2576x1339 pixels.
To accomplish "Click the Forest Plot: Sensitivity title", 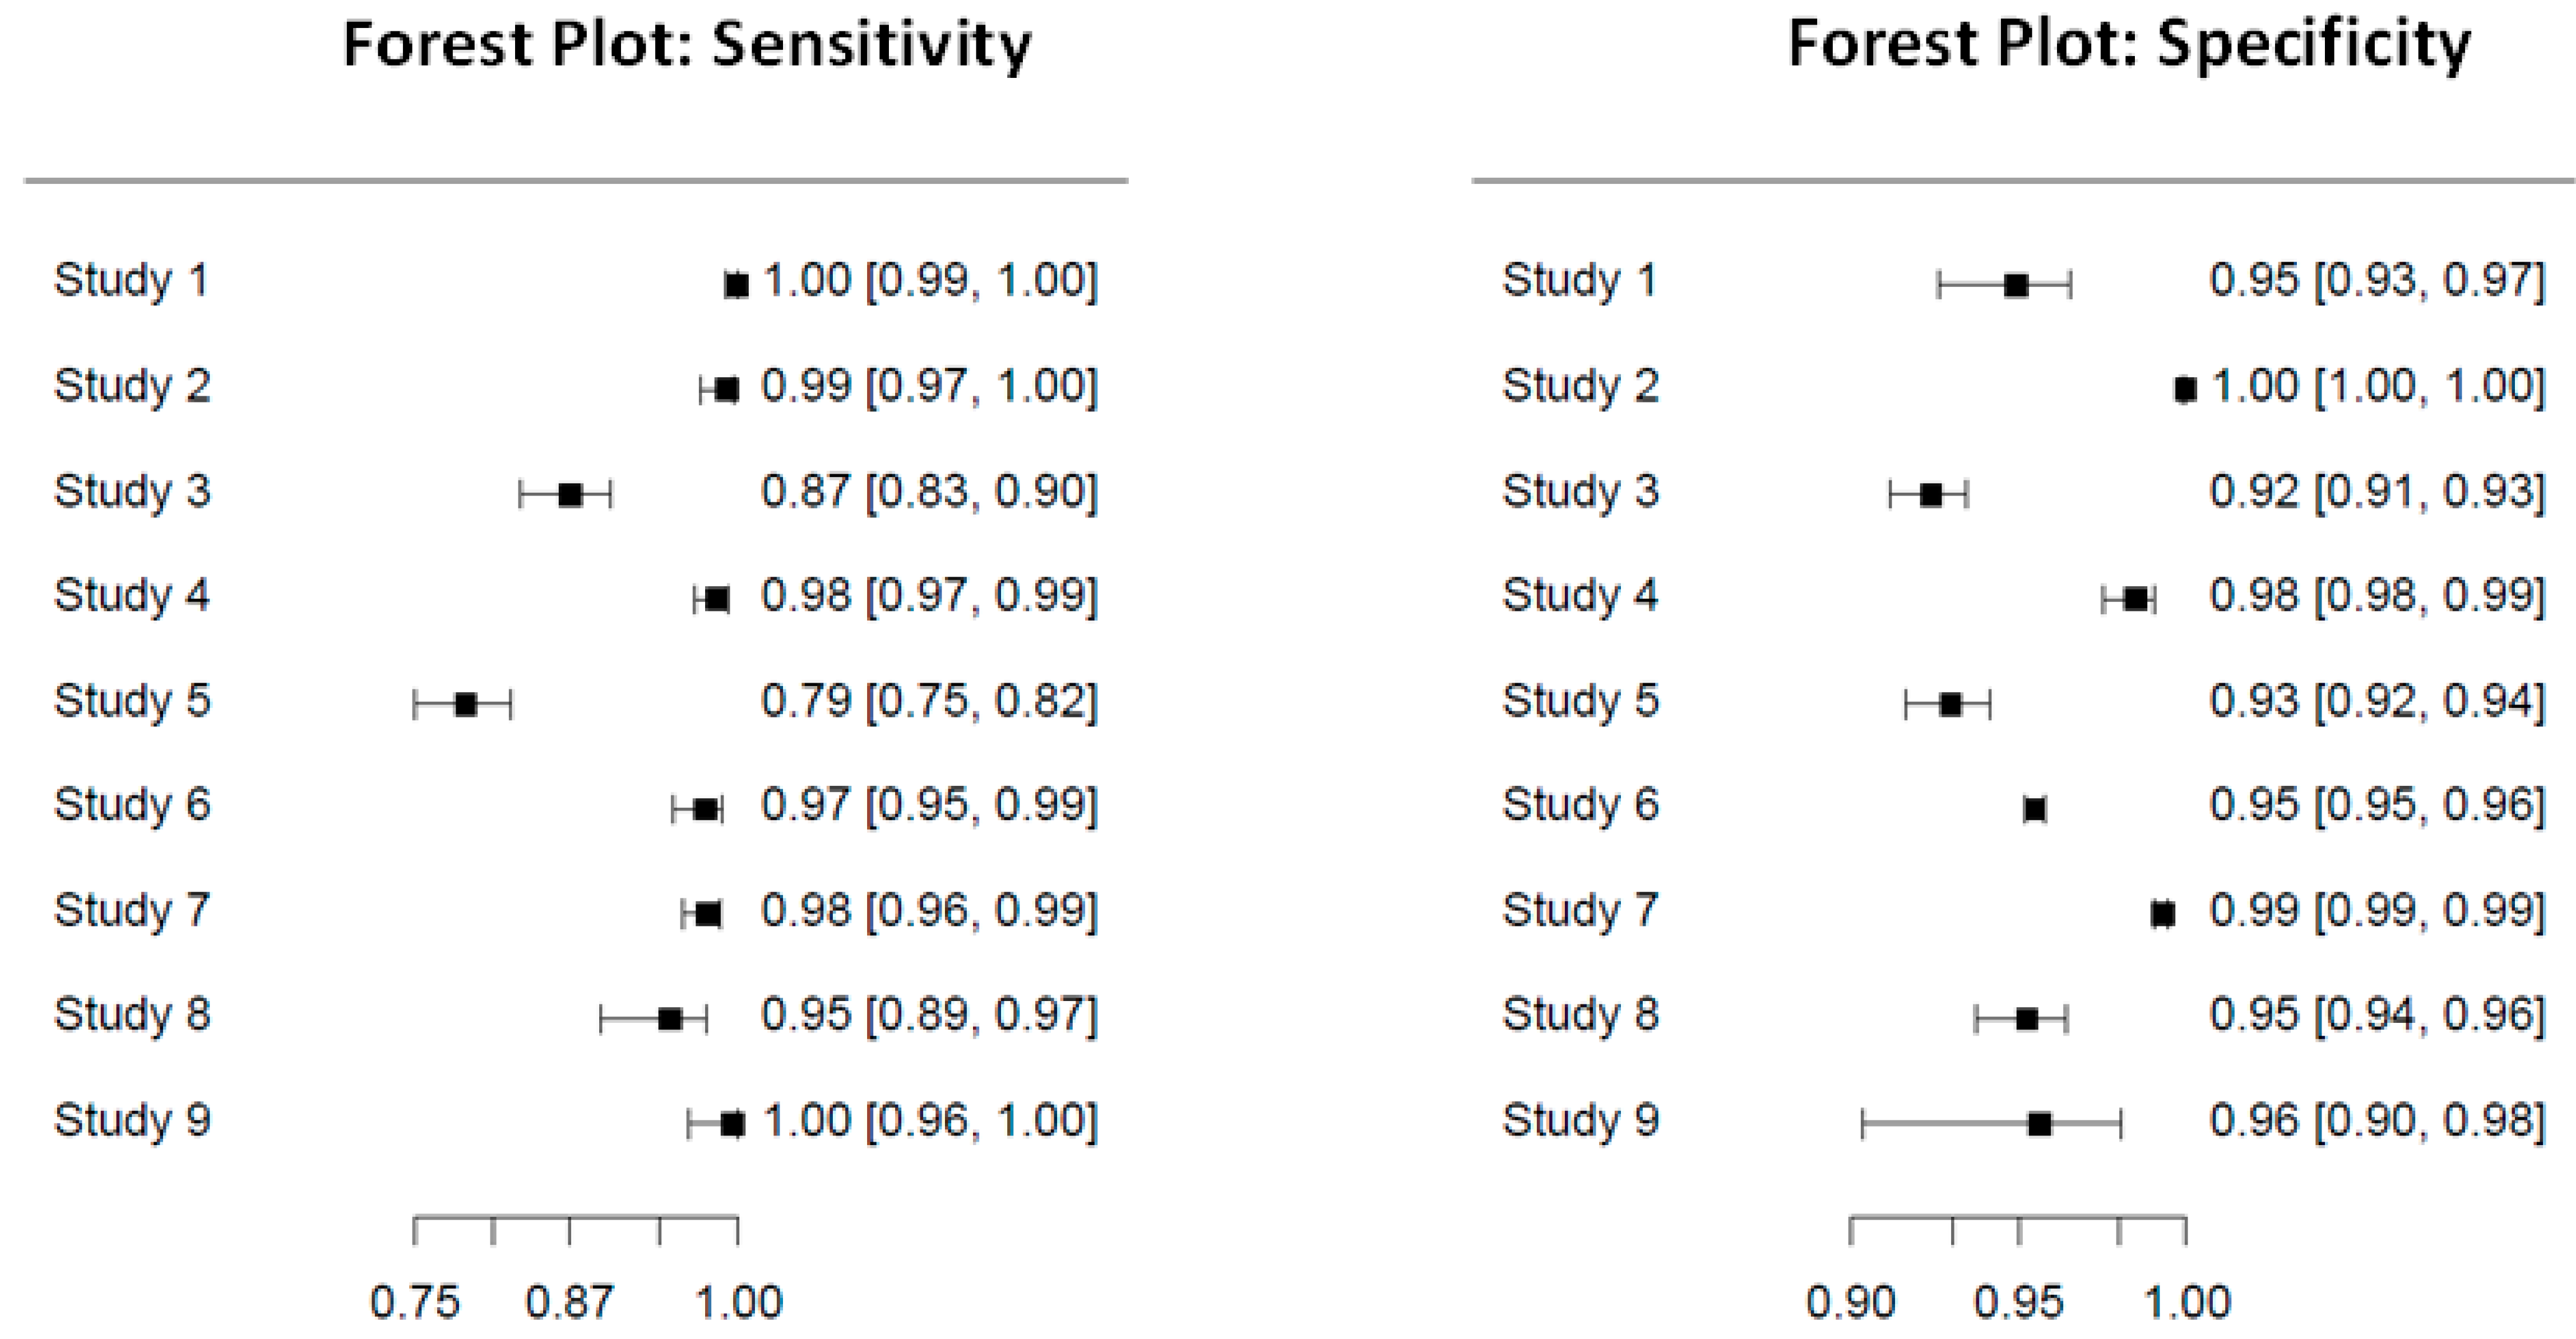I will click(x=686, y=46).
